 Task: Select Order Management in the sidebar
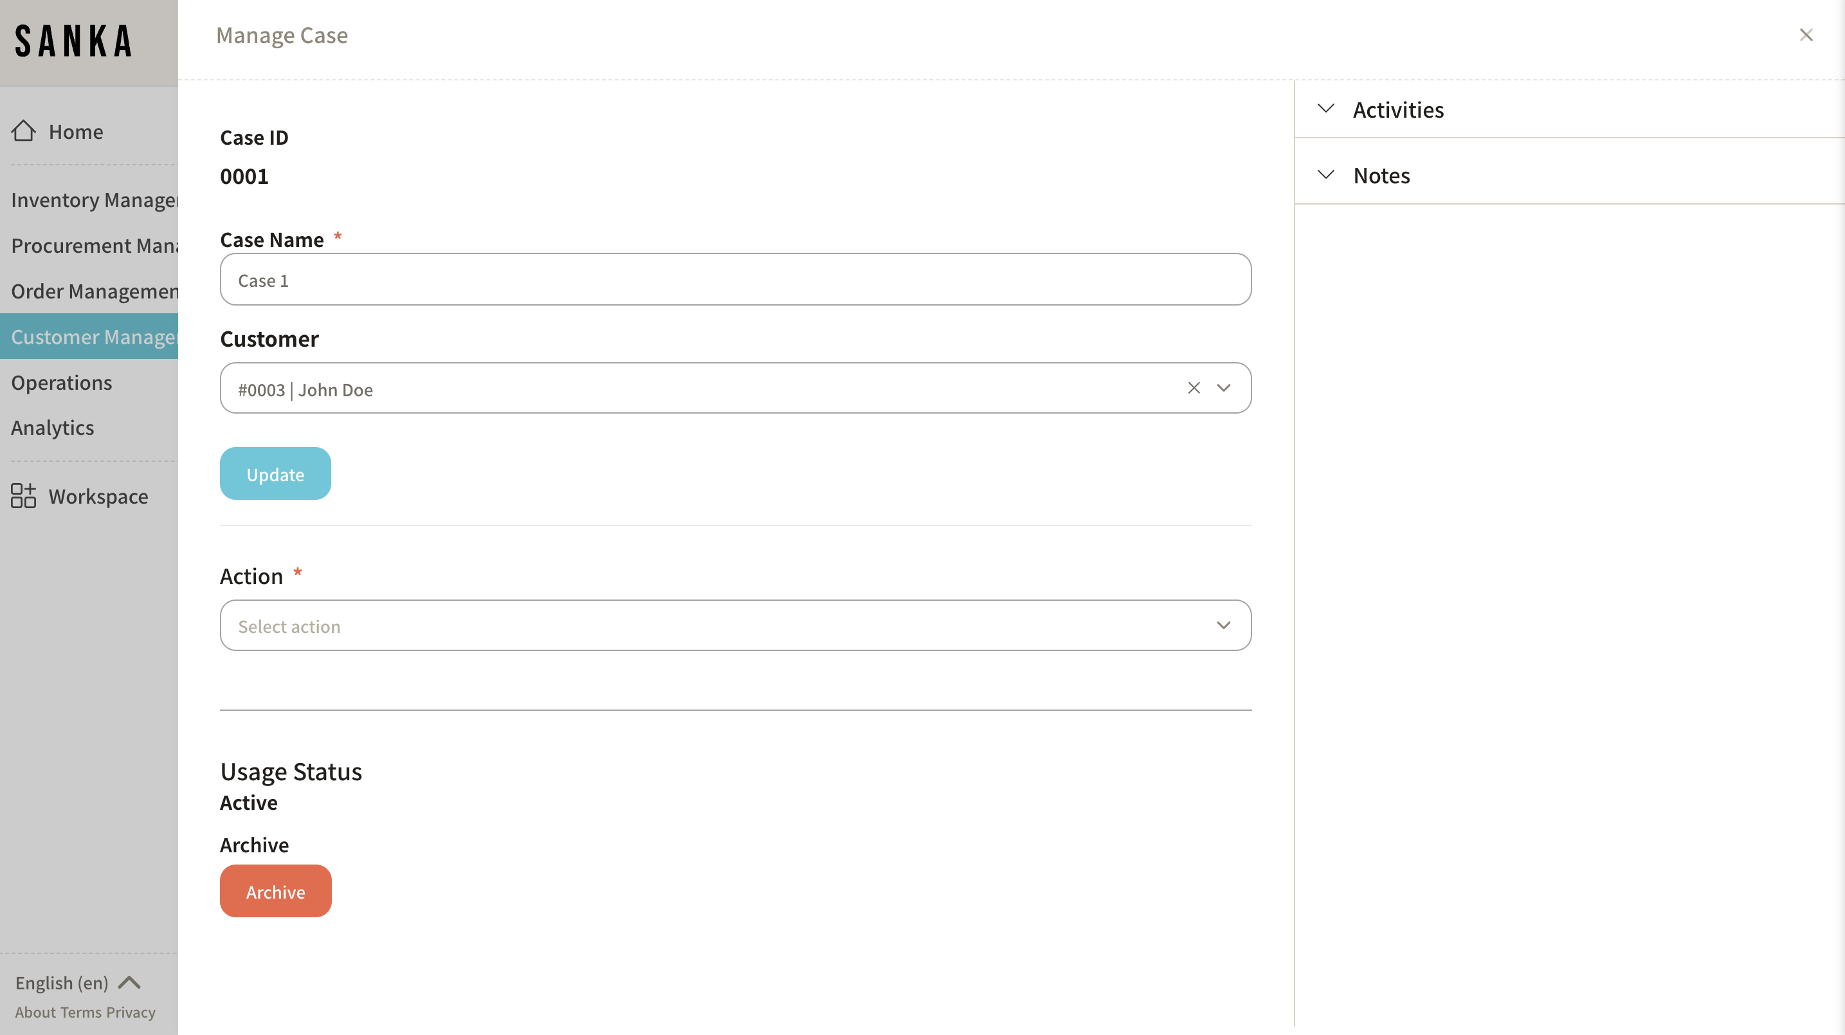94,291
